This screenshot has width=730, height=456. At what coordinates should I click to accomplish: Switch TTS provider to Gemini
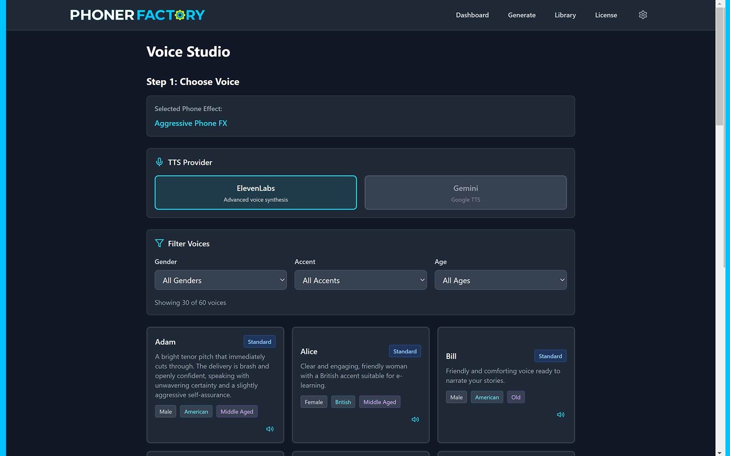(x=465, y=192)
